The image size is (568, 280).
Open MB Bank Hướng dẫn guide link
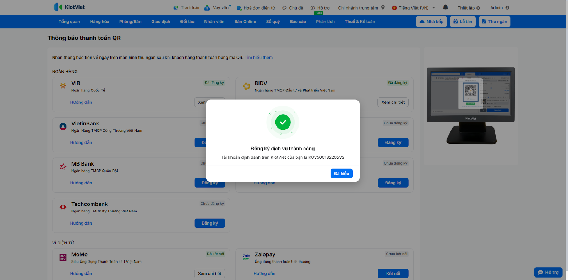pos(81,183)
